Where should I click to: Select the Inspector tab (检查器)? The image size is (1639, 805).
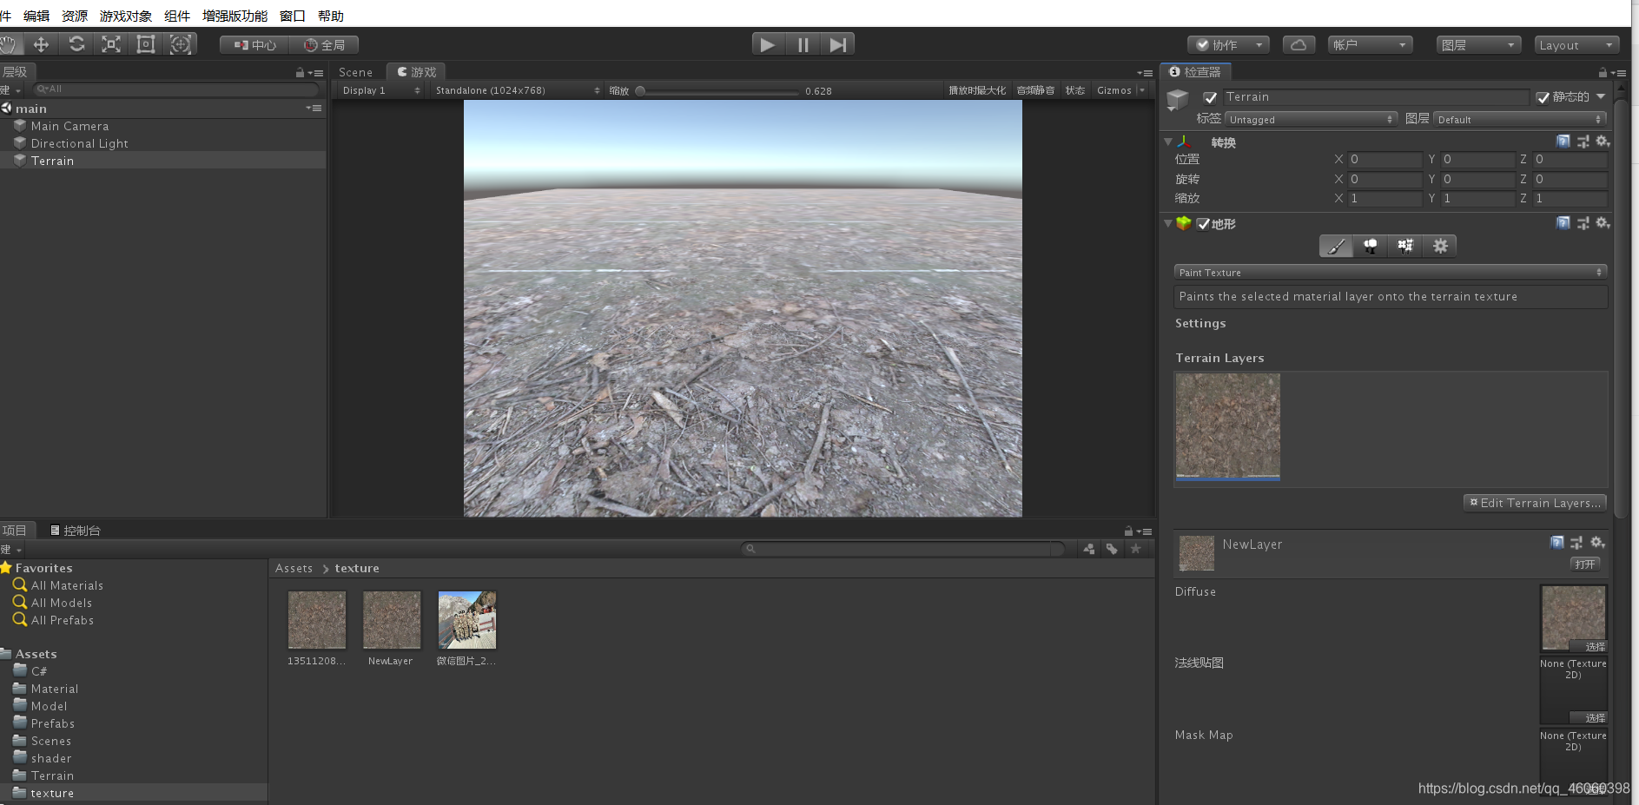click(x=1196, y=72)
